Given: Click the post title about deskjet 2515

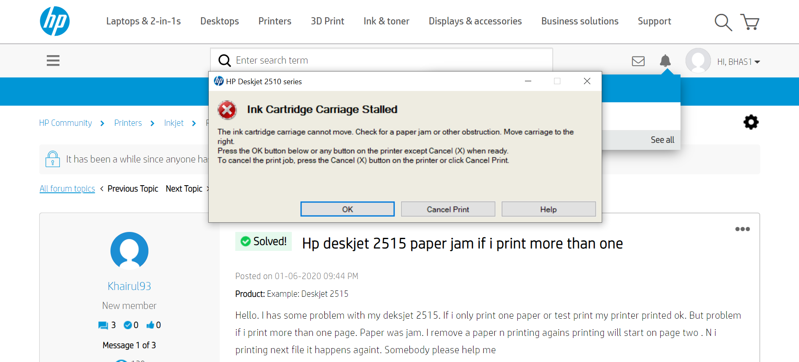Looking at the screenshot, I should tap(463, 243).
